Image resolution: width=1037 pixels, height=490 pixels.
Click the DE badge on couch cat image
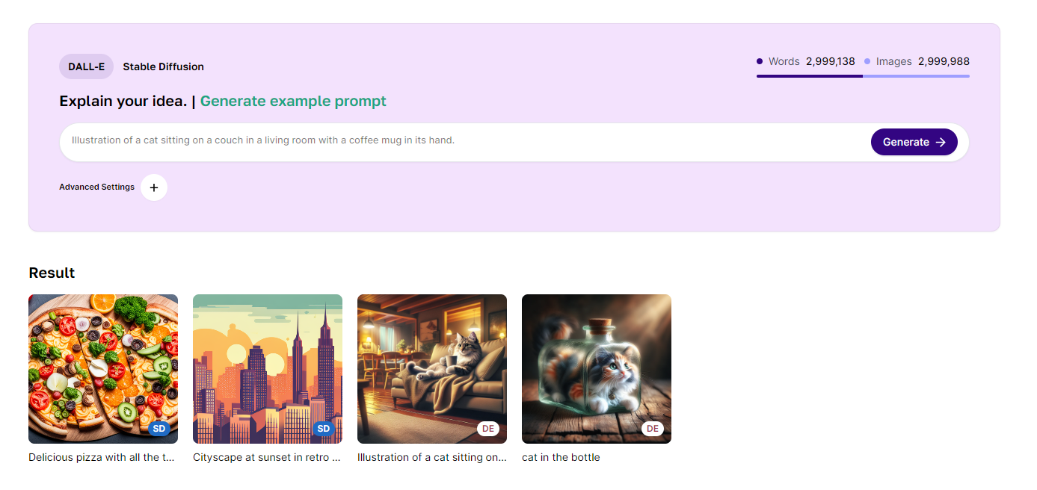click(x=488, y=429)
